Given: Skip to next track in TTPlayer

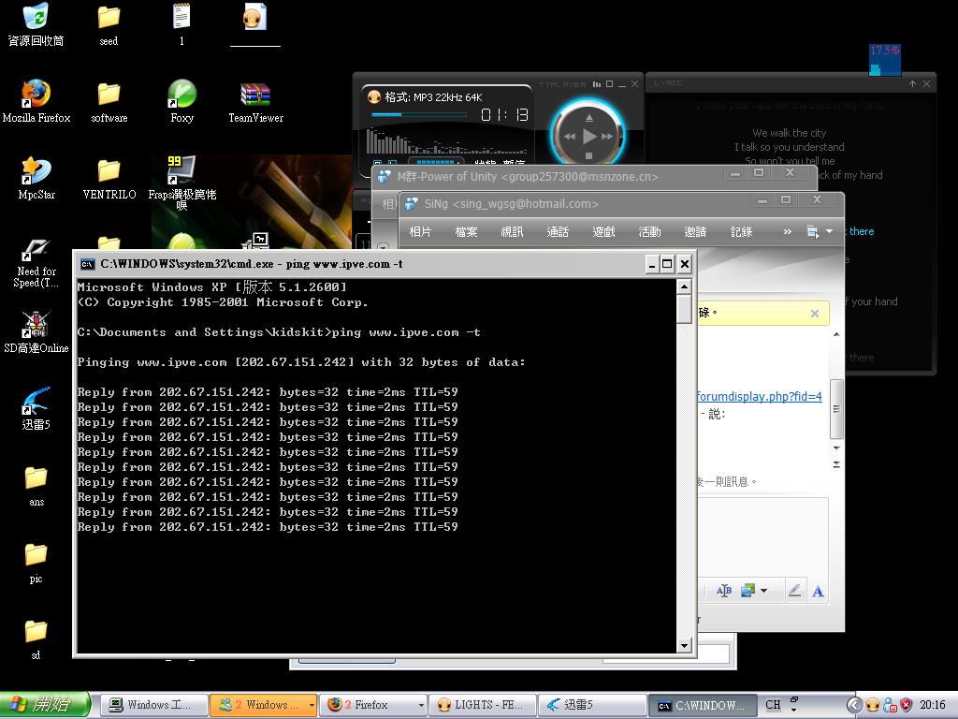Looking at the screenshot, I should (608, 137).
